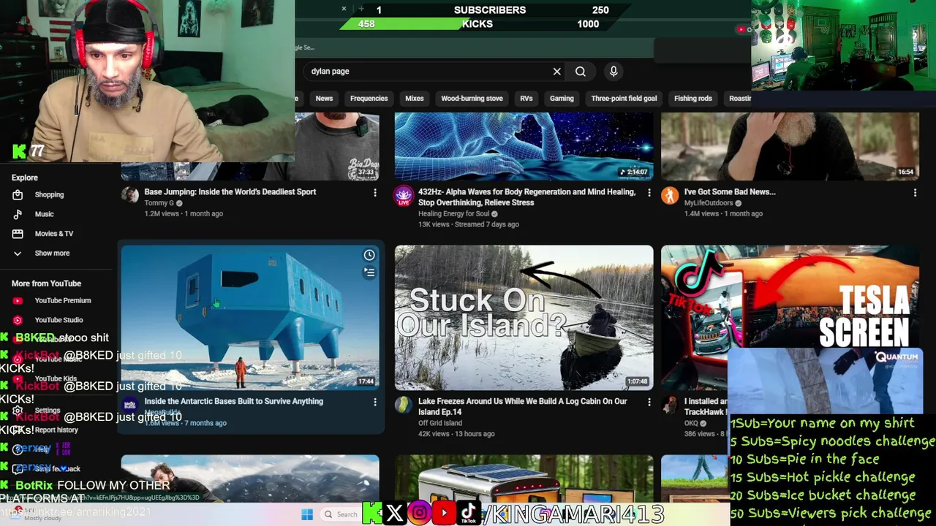
Task: Visit the MyLifeOutdoors channel name
Action: tap(709, 203)
